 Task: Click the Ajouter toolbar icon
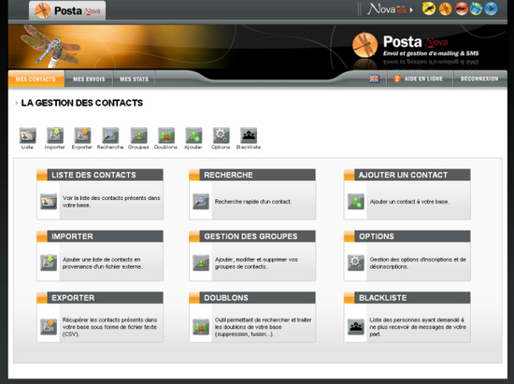point(193,135)
